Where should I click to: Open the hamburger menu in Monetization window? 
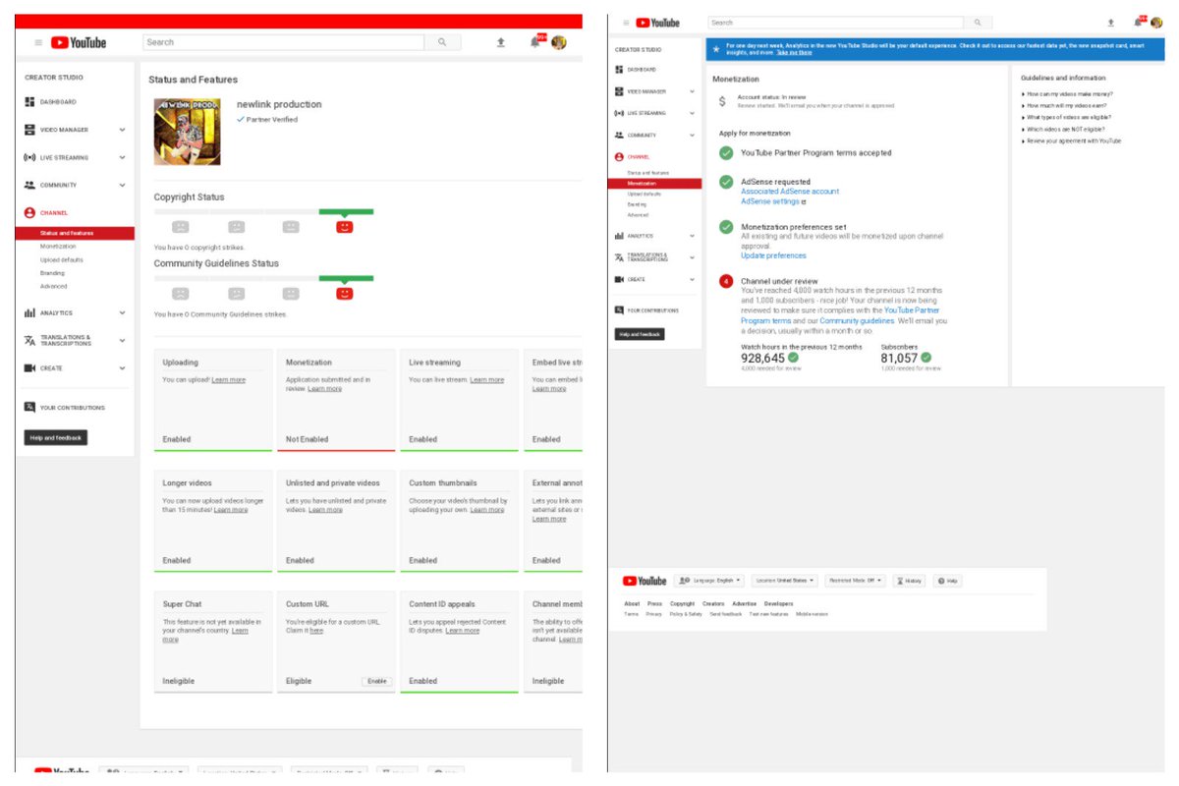(x=626, y=23)
